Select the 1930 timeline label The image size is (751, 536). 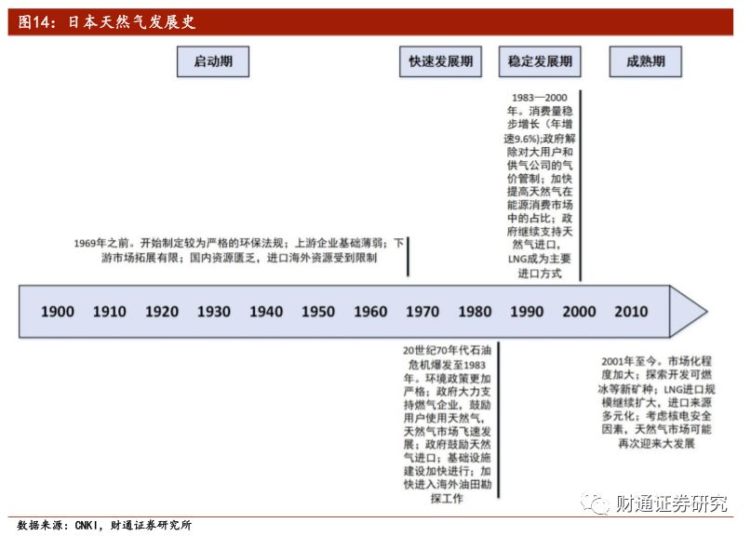coord(214,312)
